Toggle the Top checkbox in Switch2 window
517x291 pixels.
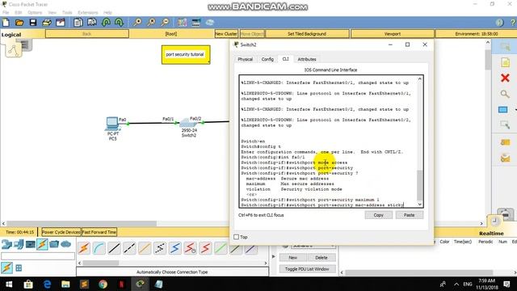pos(236,237)
